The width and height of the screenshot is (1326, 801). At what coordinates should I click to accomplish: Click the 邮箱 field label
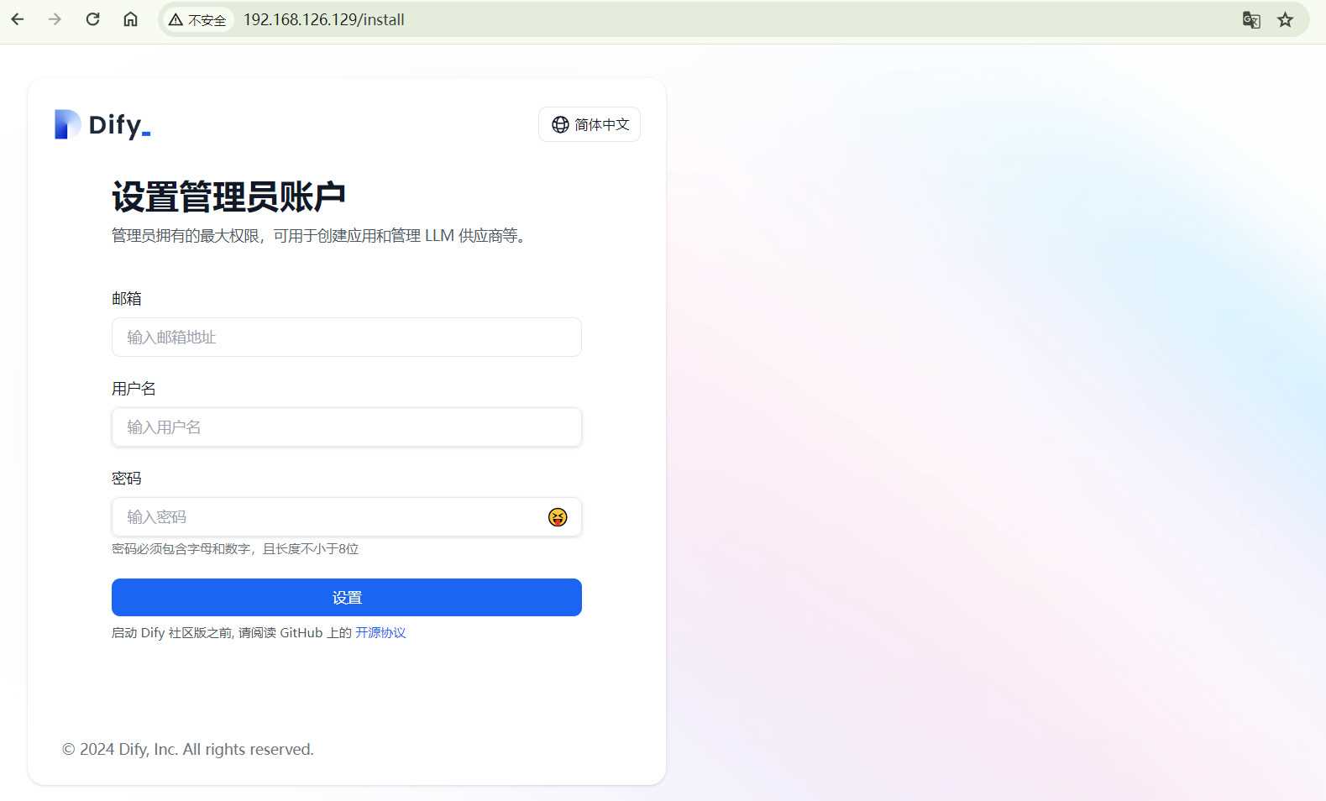pos(127,298)
